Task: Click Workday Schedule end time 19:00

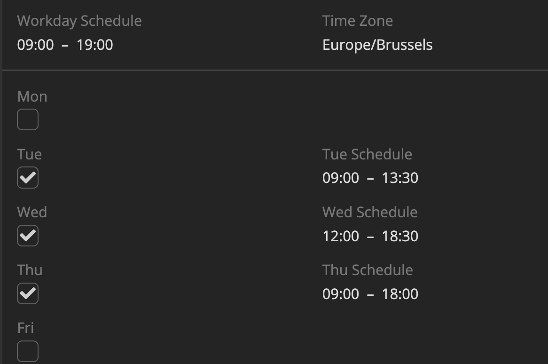Action: (x=95, y=45)
